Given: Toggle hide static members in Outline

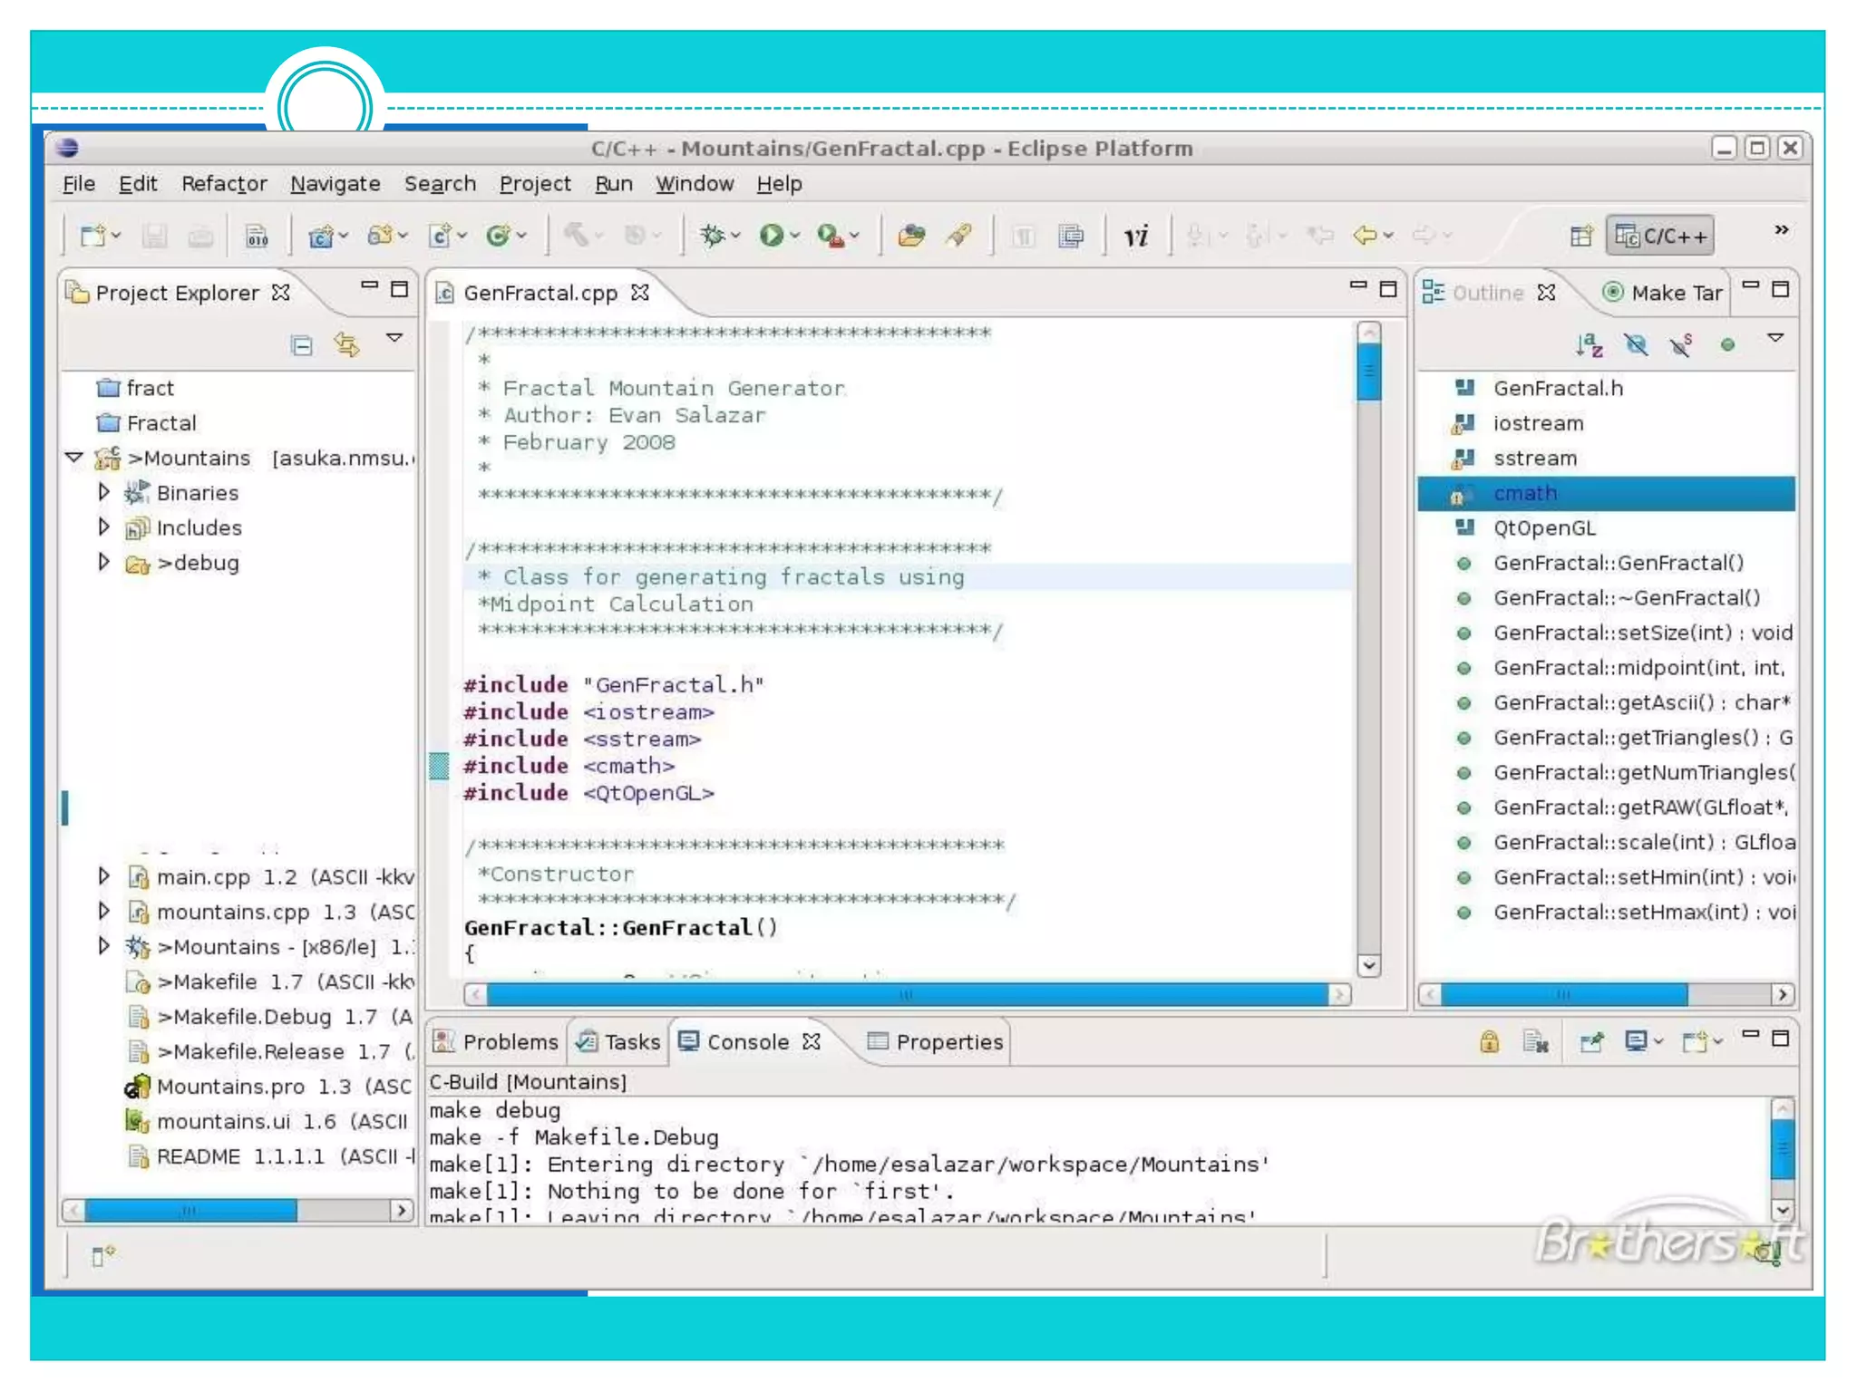Looking at the screenshot, I should (1680, 344).
